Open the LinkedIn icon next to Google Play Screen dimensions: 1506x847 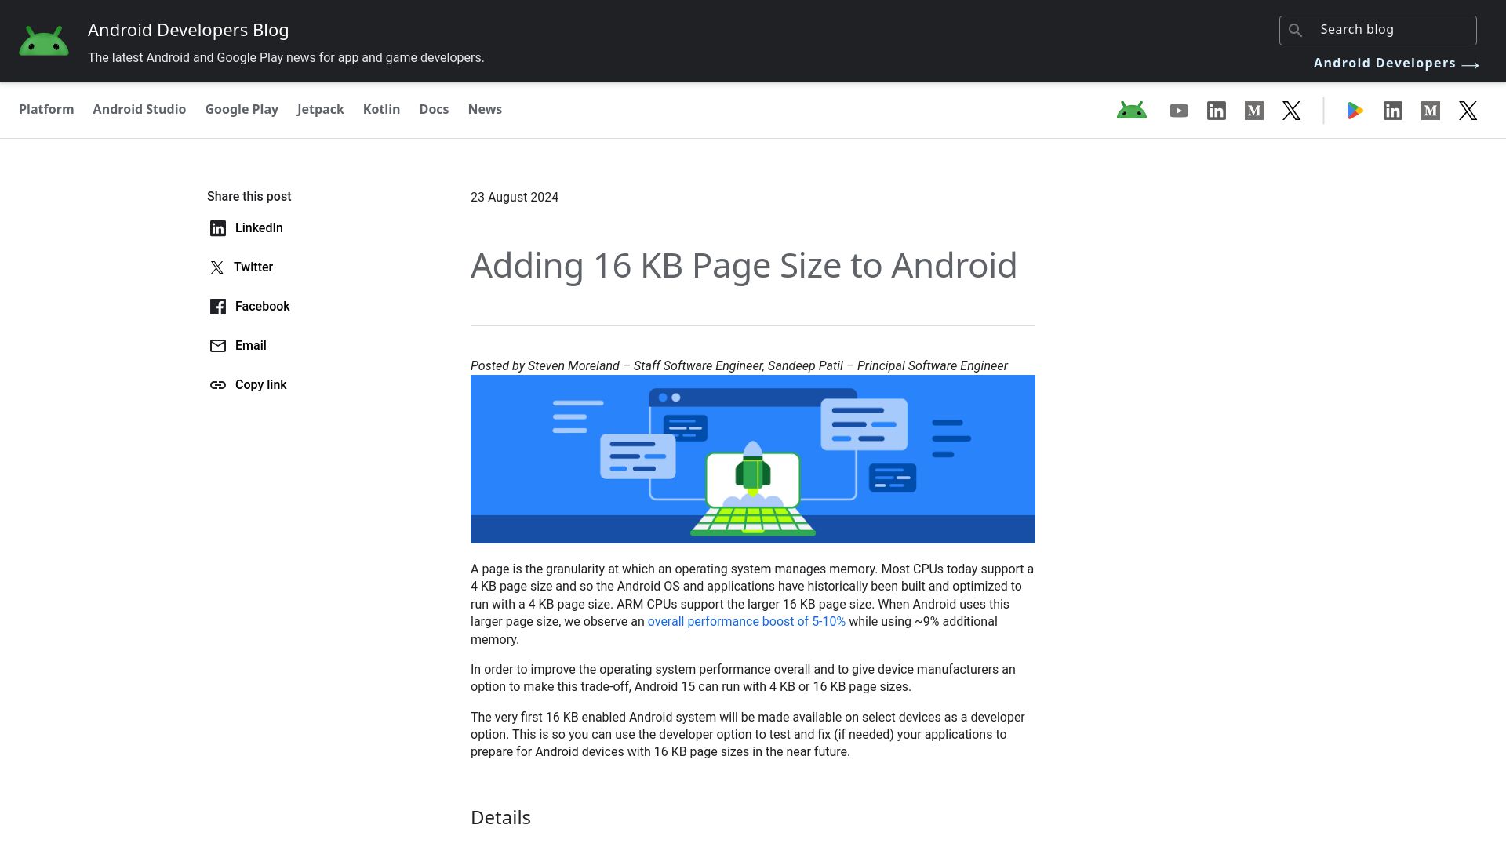(x=1393, y=111)
